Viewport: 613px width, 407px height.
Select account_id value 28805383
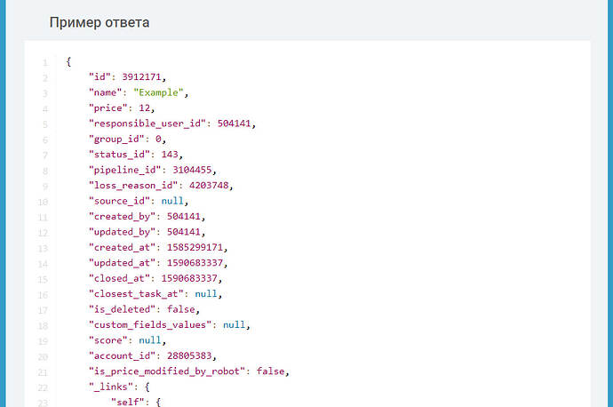[x=189, y=355]
